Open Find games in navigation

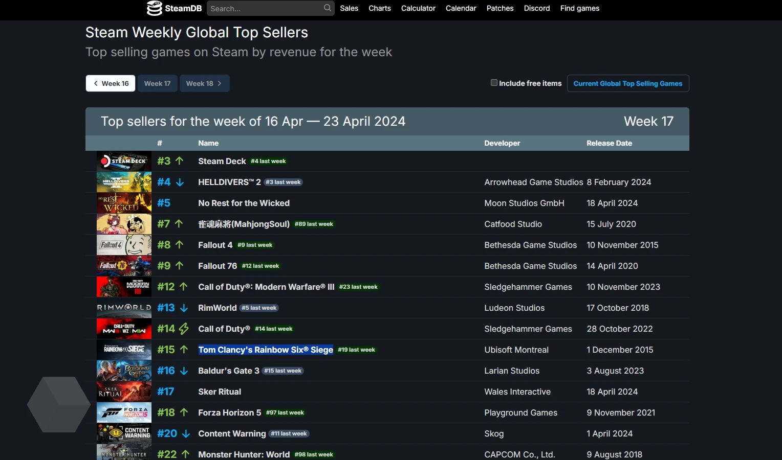pos(580,8)
